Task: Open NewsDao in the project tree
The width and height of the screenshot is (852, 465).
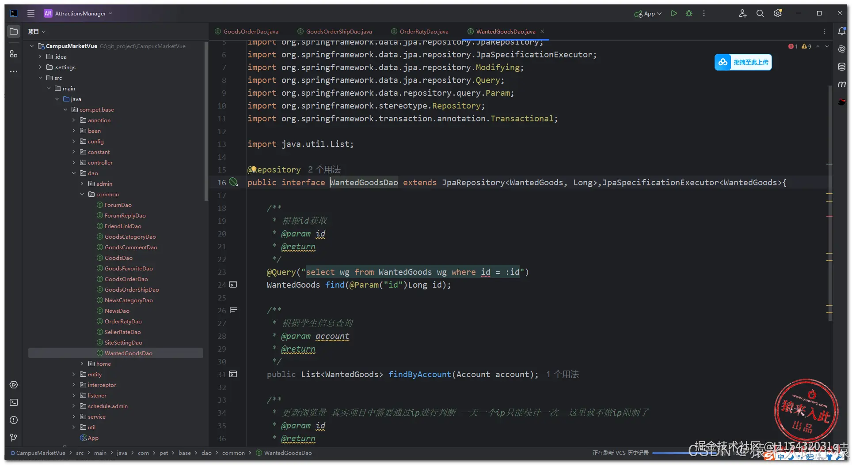Action: (117, 311)
